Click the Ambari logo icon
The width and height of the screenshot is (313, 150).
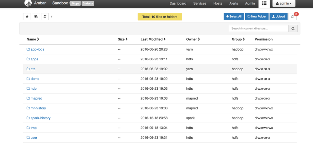click(x=28, y=3)
